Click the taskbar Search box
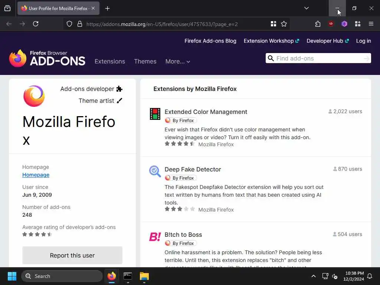 coord(62,276)
